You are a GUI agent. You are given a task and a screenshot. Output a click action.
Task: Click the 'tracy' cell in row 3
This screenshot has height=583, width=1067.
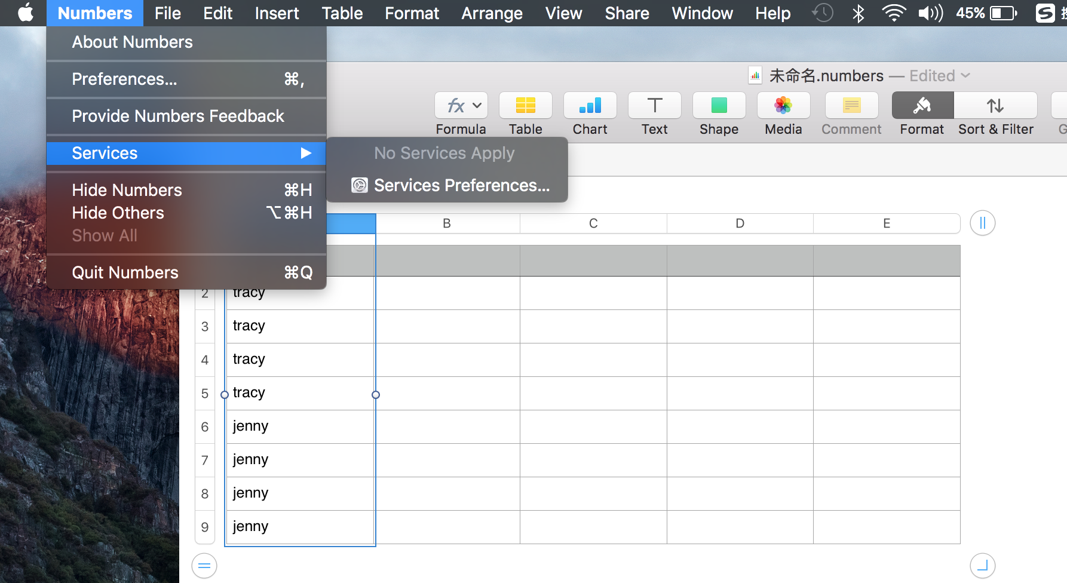tap(301, 326)
